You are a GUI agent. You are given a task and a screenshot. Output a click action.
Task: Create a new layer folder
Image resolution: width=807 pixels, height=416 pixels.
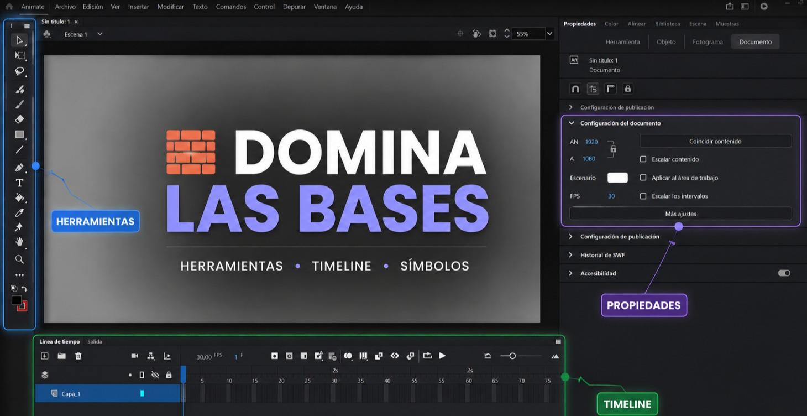(61, 356)
